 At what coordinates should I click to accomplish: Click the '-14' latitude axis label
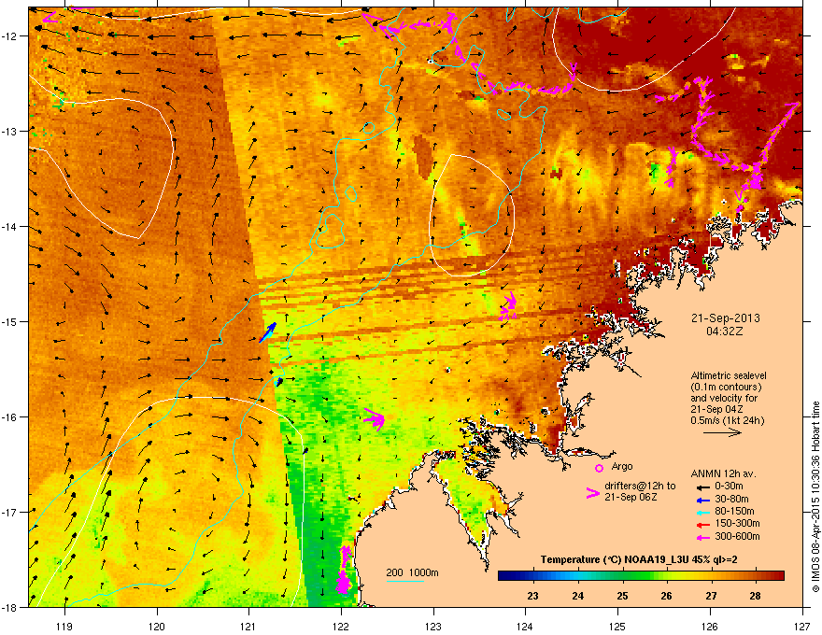click(x=10, y=227)
